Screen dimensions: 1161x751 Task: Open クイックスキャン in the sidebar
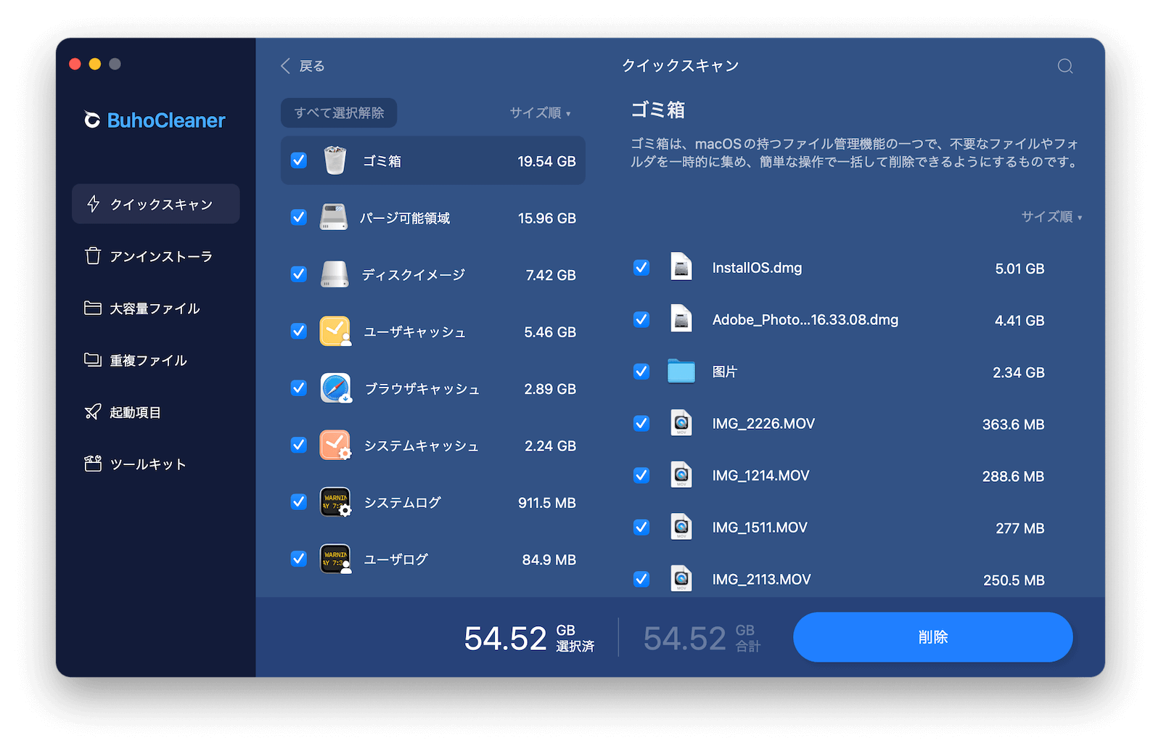point(156,204)
